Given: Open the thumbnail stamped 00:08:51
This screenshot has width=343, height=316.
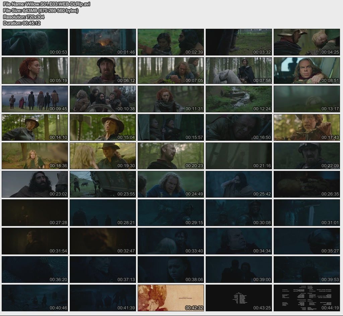Looking at the screenshot, I should click(307, 71).
